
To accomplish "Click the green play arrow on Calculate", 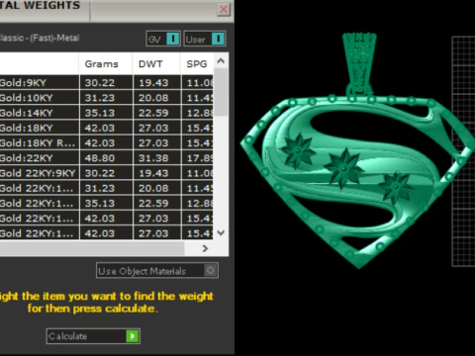I will point(133,336).
